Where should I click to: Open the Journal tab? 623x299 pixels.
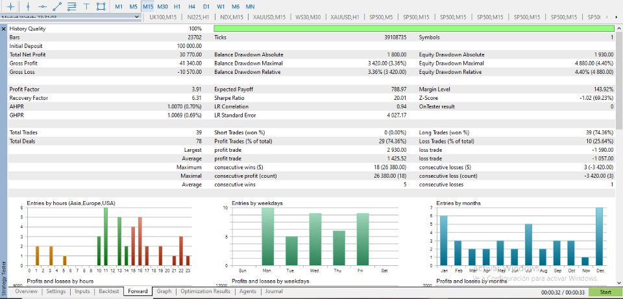click(x=274, y=291)
